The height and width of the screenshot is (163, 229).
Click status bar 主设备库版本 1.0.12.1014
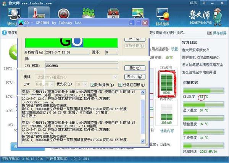click(x=68, y=159)
